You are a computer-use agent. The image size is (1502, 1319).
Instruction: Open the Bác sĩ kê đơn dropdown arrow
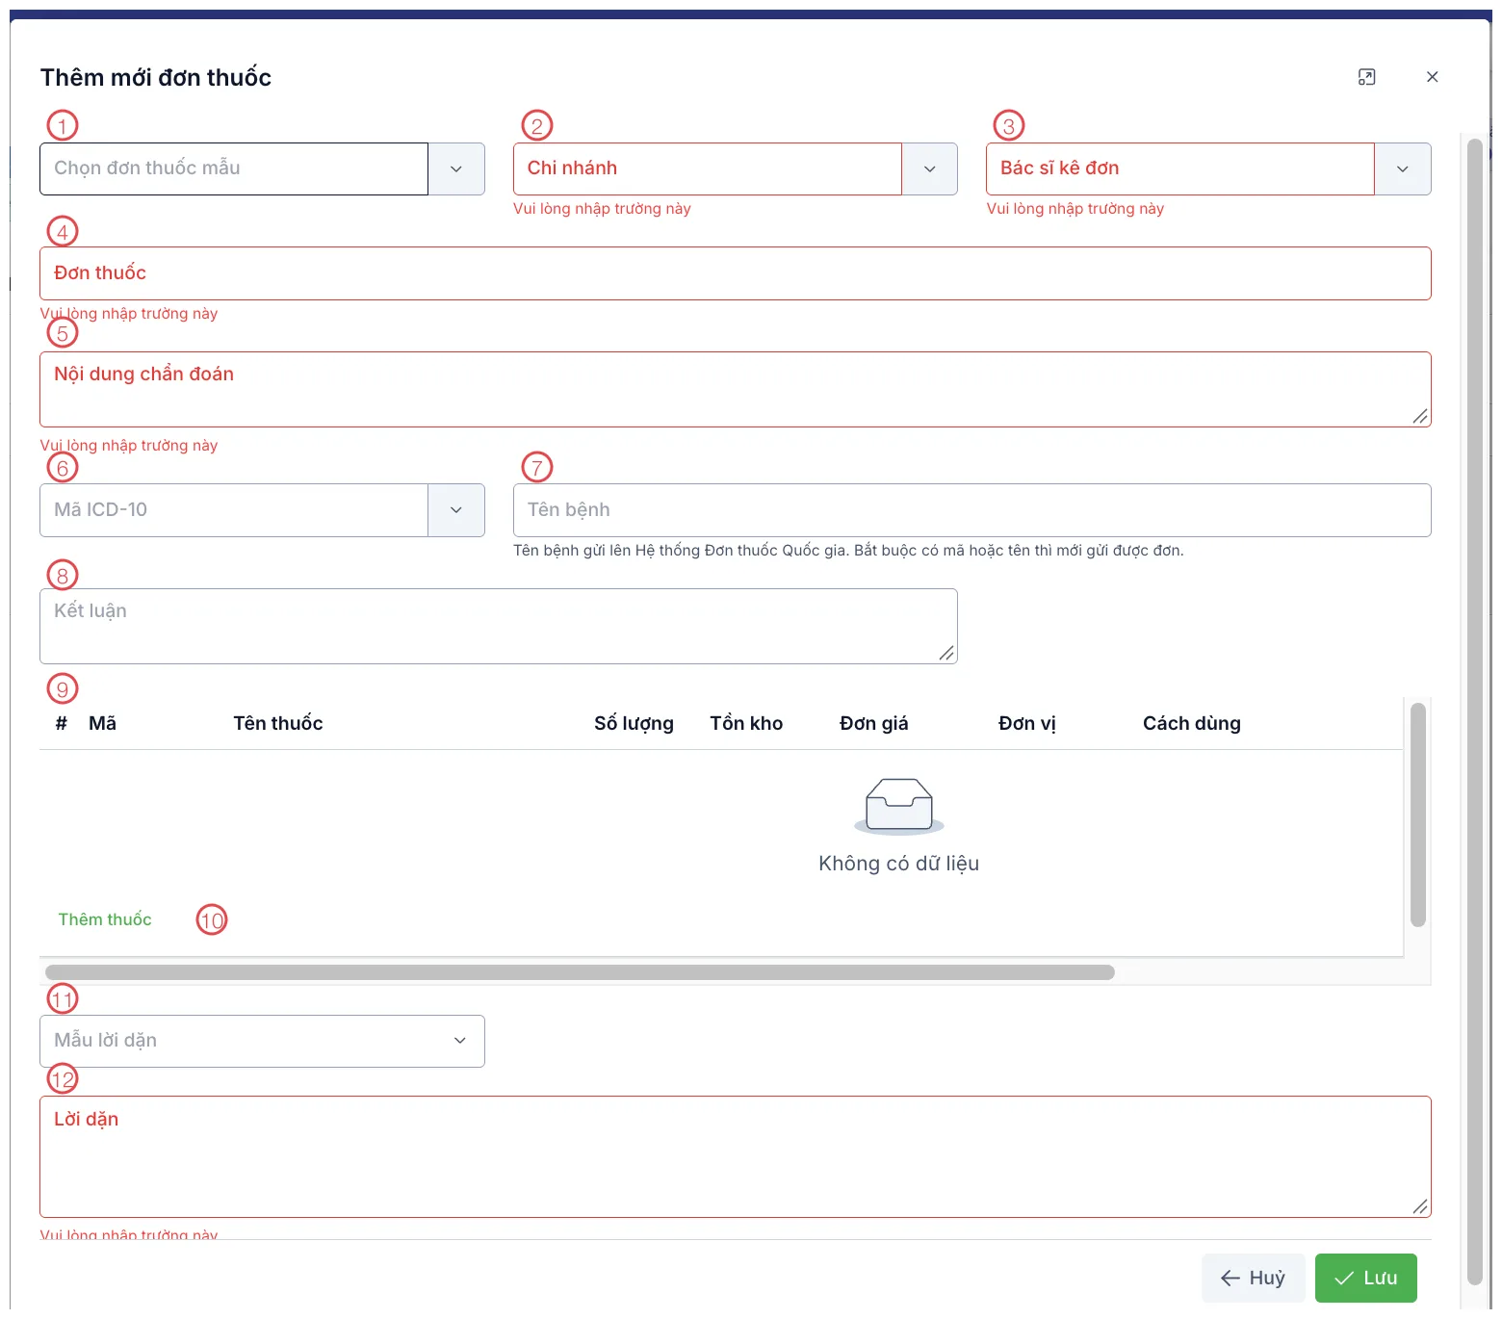tap(1403, 168)
